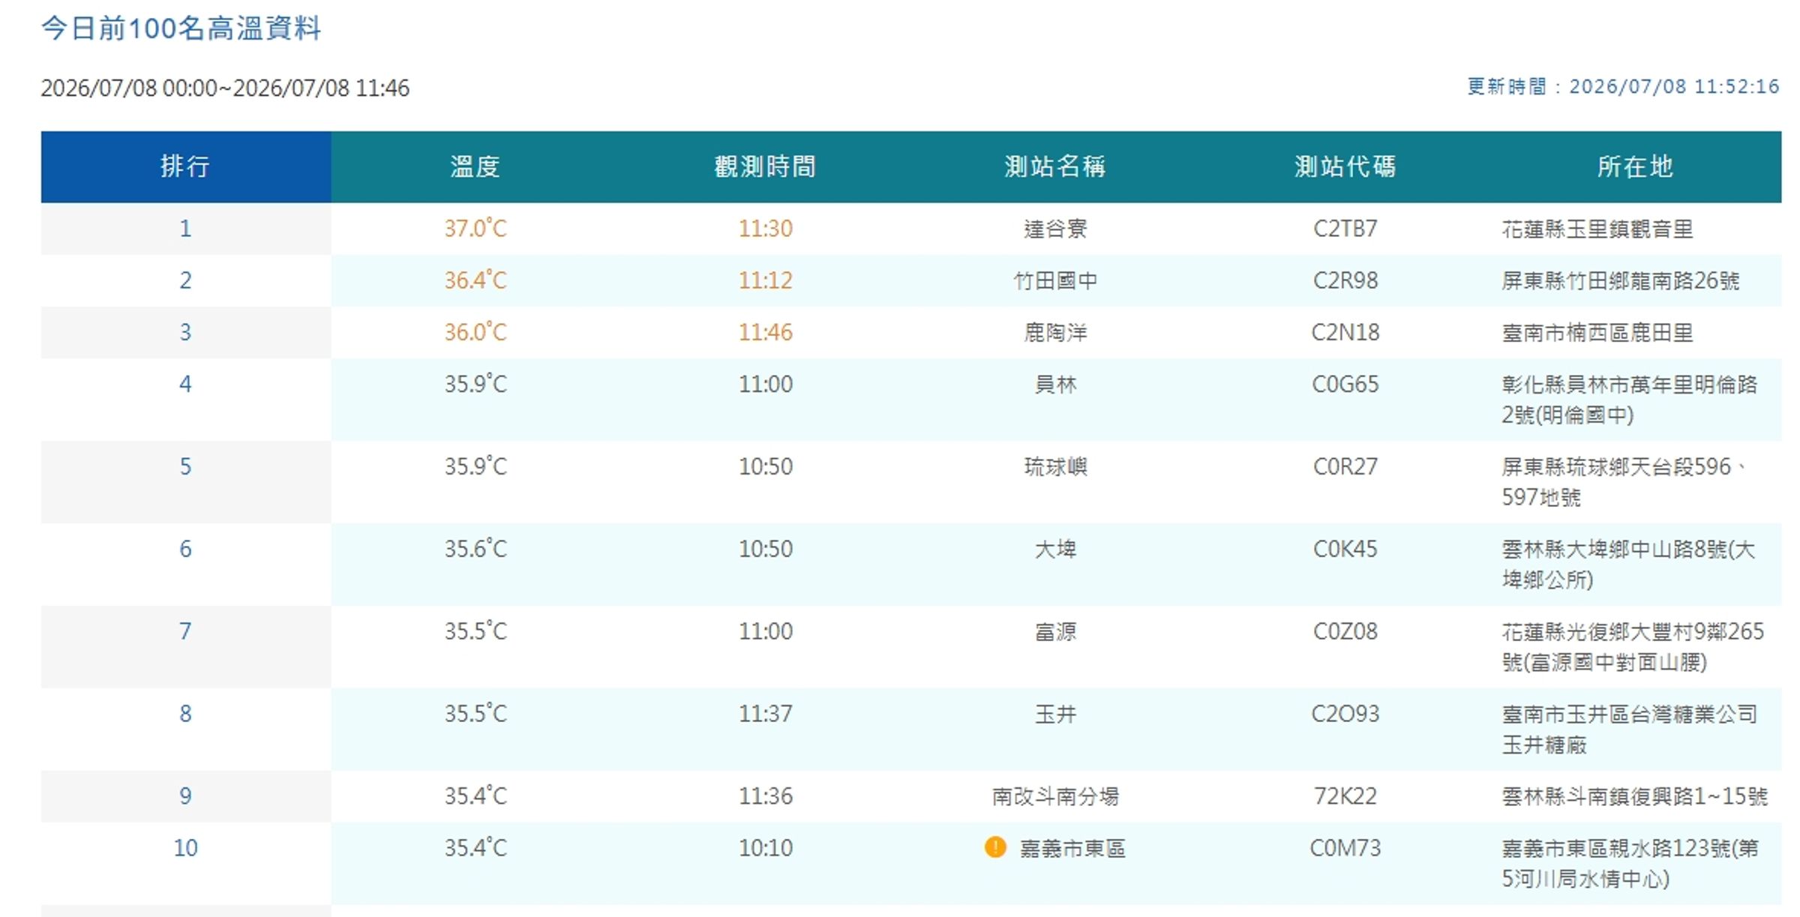Select station name 竹田國中
The image size is (1800, 917).
point(1055,280)
